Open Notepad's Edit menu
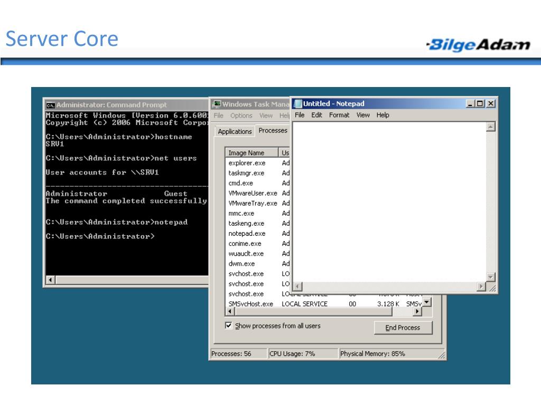Image resolution: width=541 pixels, height=405 pixels. click(x=316, y=115)
